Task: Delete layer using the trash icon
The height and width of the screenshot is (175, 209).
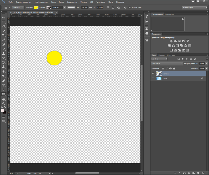Action: (202, 173)
